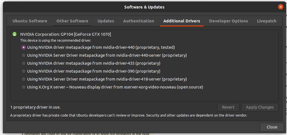Open the Authentication tab
The image size is (287, 135).
[x=139, y=21]
